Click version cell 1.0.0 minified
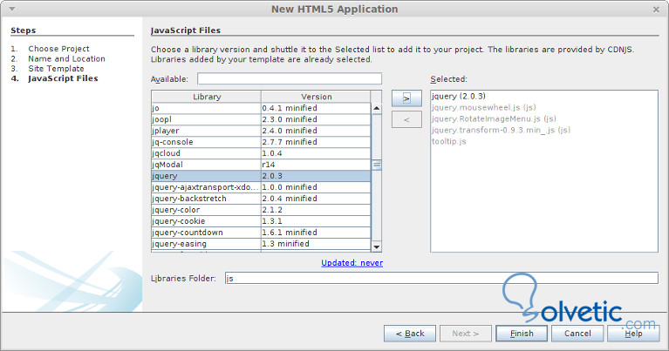This screenshot has width=669, height=351. point(316,187)
